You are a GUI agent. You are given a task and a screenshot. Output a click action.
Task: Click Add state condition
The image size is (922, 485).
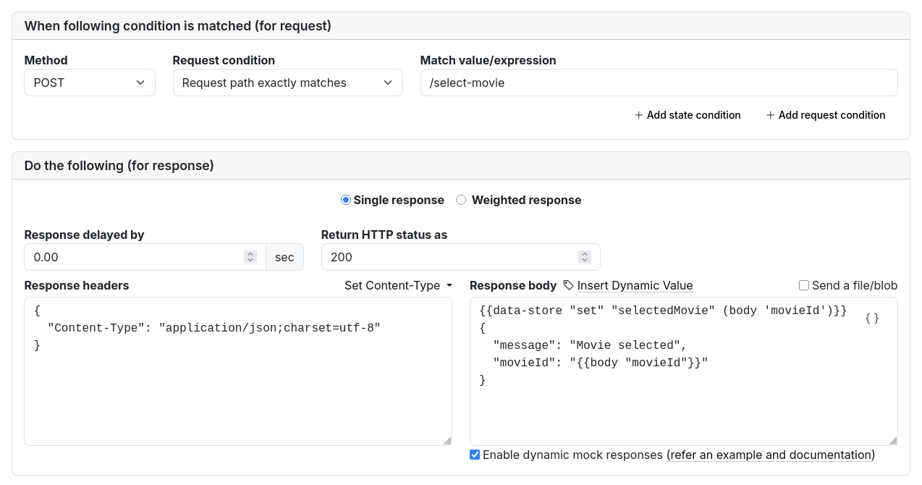(687, 115)
